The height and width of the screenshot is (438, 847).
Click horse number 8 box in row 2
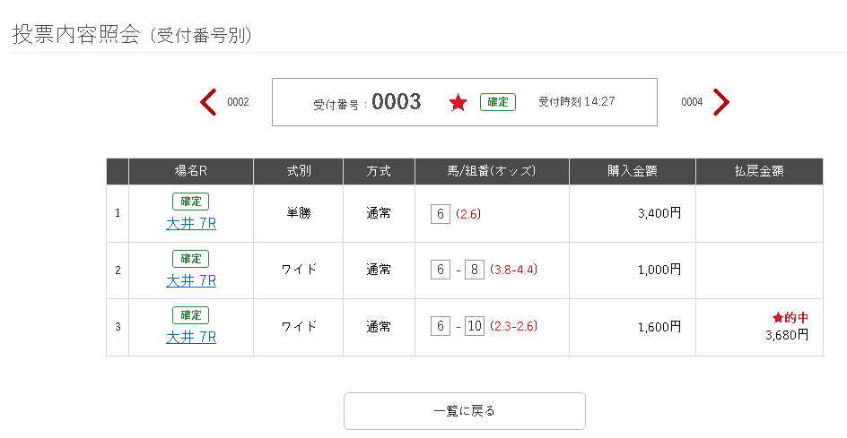[x=475, y=270]
